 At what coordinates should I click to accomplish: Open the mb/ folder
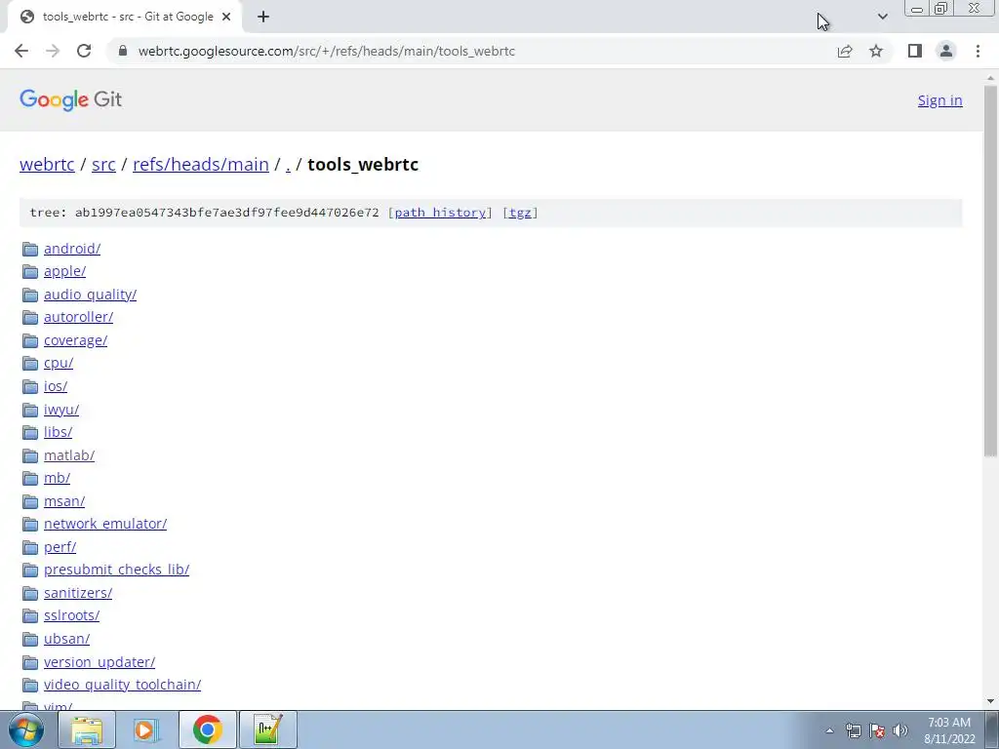57,478
